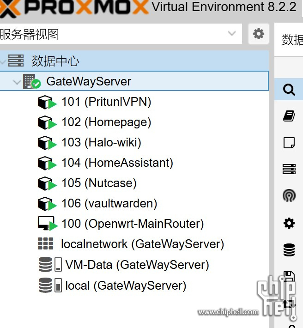
Task: Click container icon for 104 HomeAssistant
Action: pos(47,163)
